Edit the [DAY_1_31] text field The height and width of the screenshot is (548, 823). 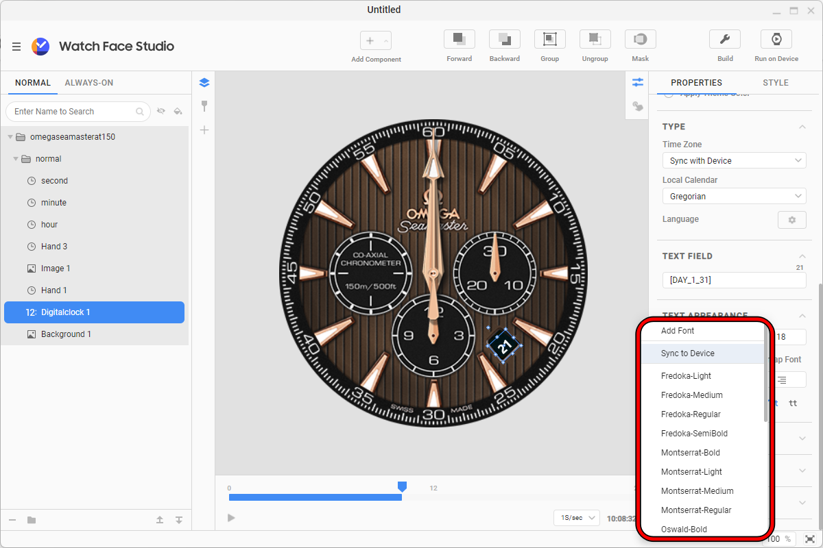click(x=734, y=280)
